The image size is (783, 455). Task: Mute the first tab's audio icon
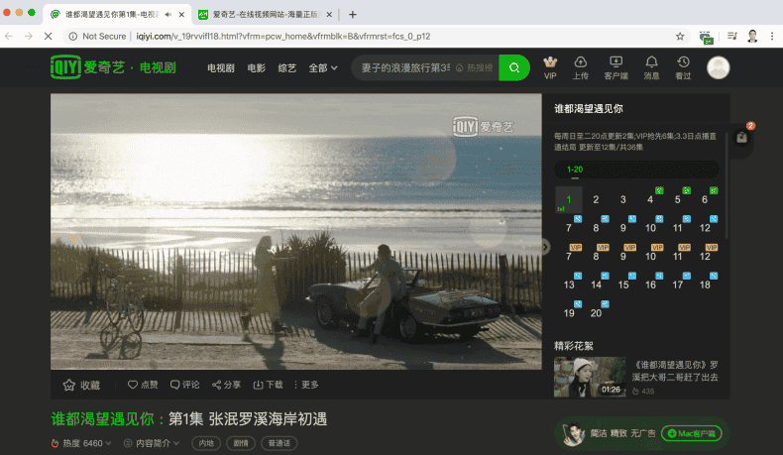168,15
